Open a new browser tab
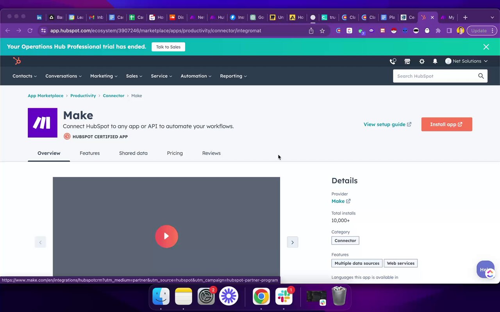Screen dimensions: 500x312 (465, 18)
